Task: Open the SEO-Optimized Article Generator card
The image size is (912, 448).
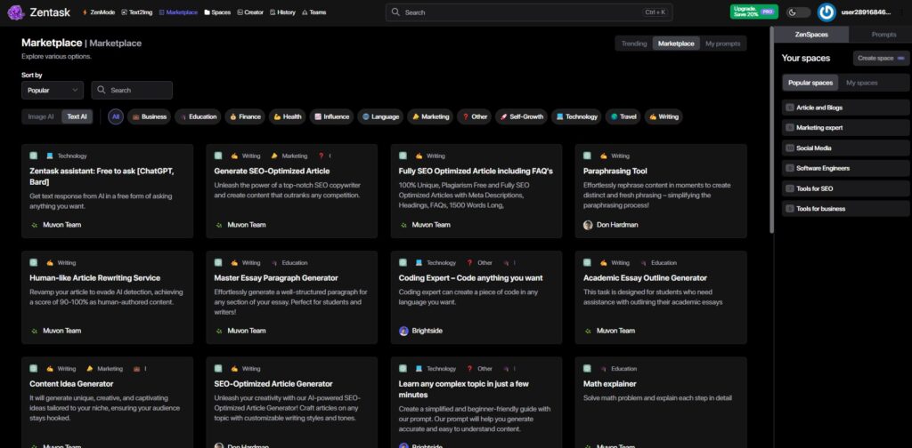Action: pyautogui.click(x=291, y=402)
